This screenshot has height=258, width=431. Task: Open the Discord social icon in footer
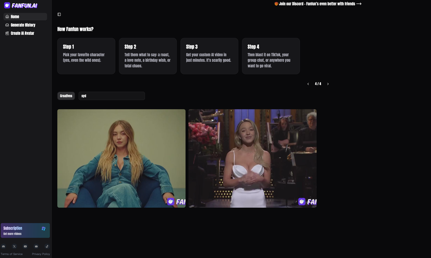pyautogui.click(x=4, y=246)
